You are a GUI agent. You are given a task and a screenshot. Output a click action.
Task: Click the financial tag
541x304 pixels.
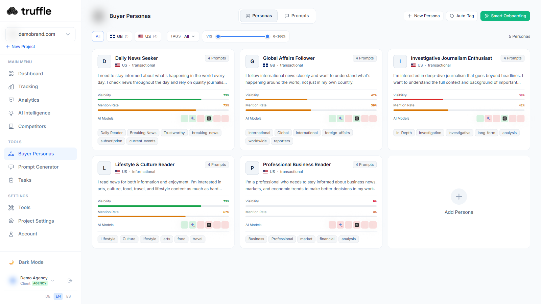(327, 239)
